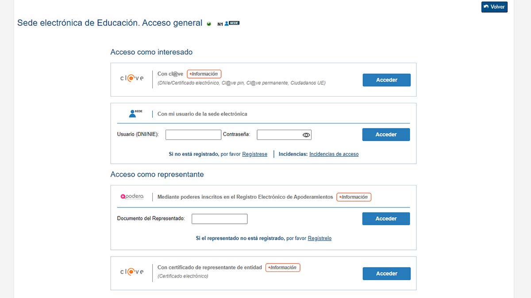This screenshot has height=298, width=531.
Task: Click the SEDE user icon in login box
Action: pyautogui.click(x=135, y=113)
